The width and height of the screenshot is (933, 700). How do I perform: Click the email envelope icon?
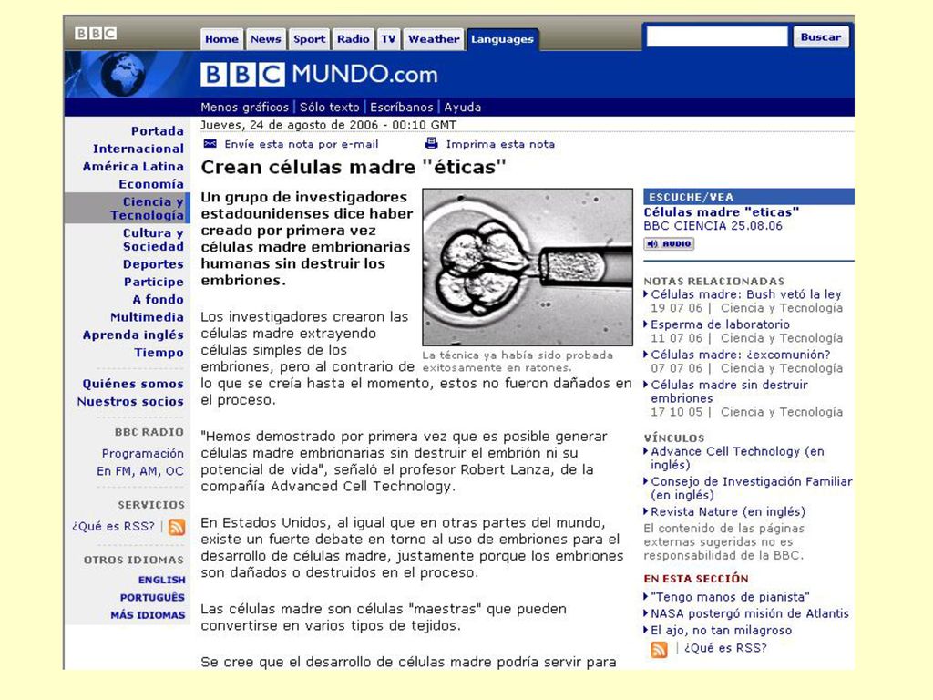210,143
